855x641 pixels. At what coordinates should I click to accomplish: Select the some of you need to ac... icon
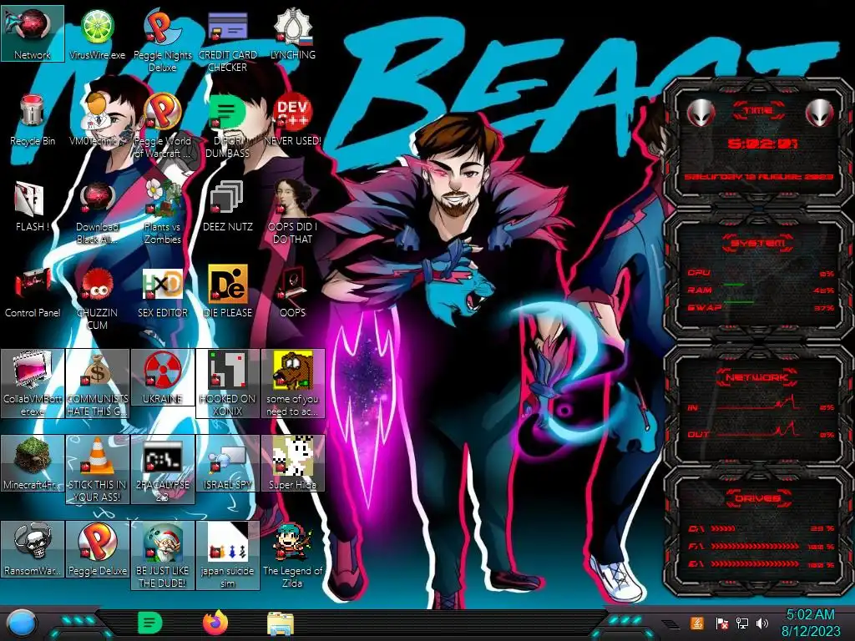pos(293,384)
